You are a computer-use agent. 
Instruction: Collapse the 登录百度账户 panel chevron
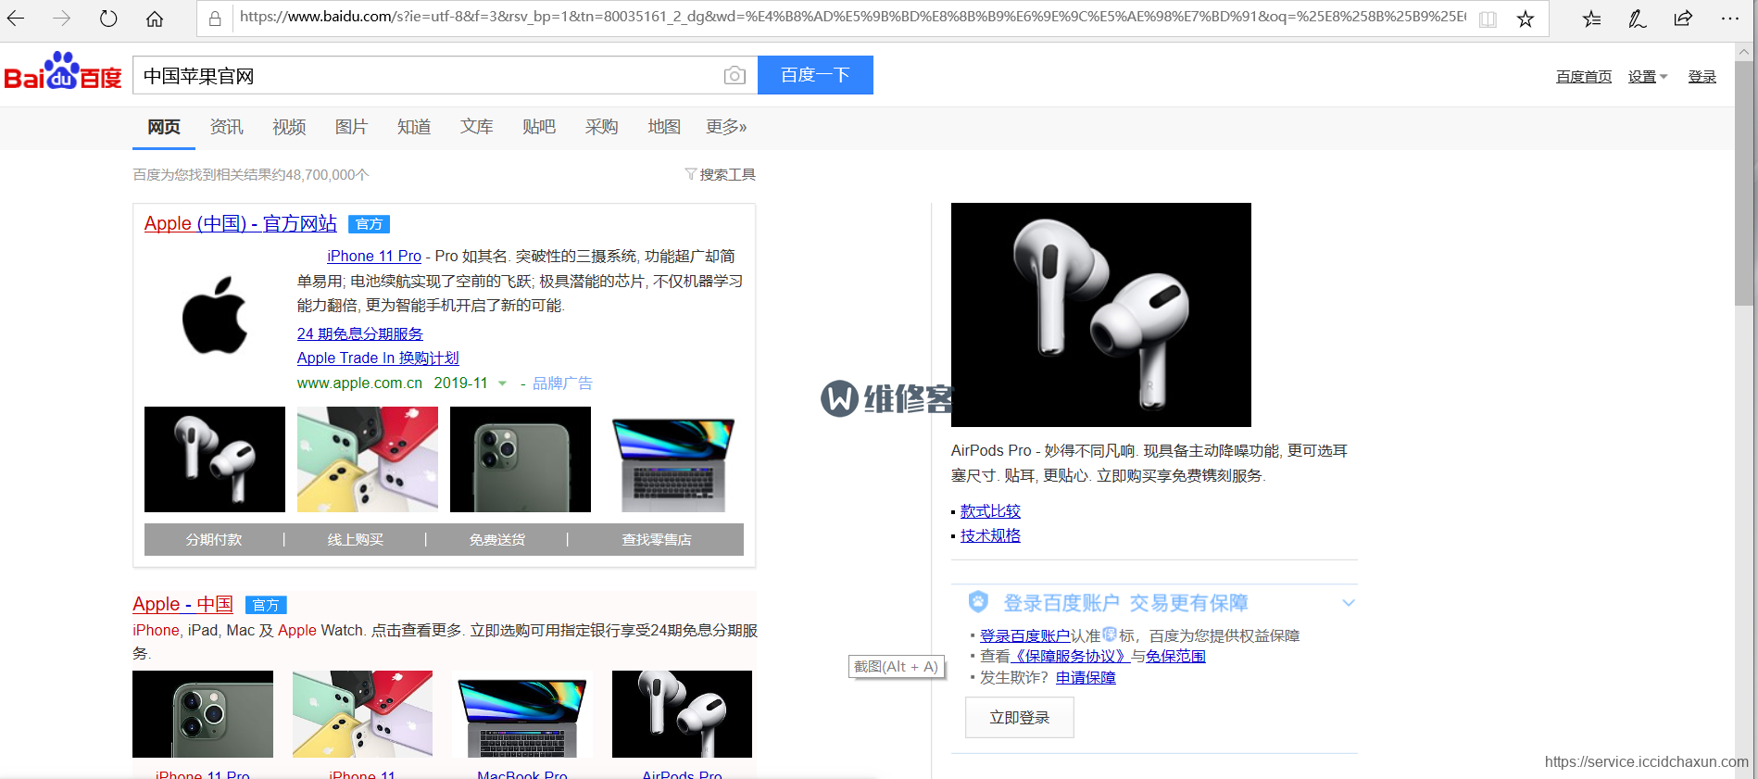pyautogui.click(x=1349, y=602)
